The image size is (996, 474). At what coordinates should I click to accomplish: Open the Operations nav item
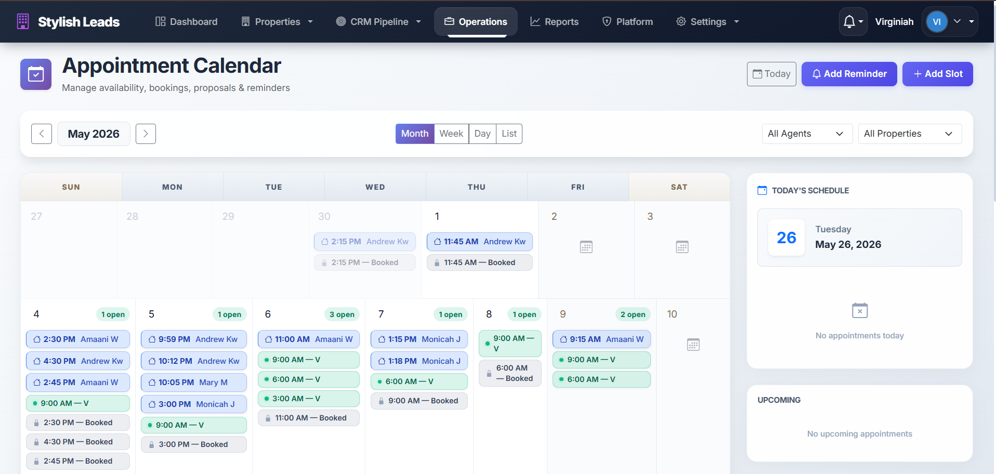pyautogui.click(x=476, y=22)
